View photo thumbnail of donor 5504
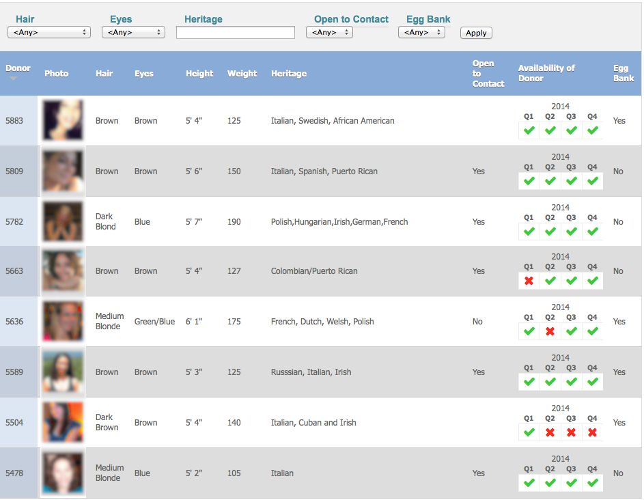Image resolution: width=644 pixels, height=500 pixels. (63, 423)
